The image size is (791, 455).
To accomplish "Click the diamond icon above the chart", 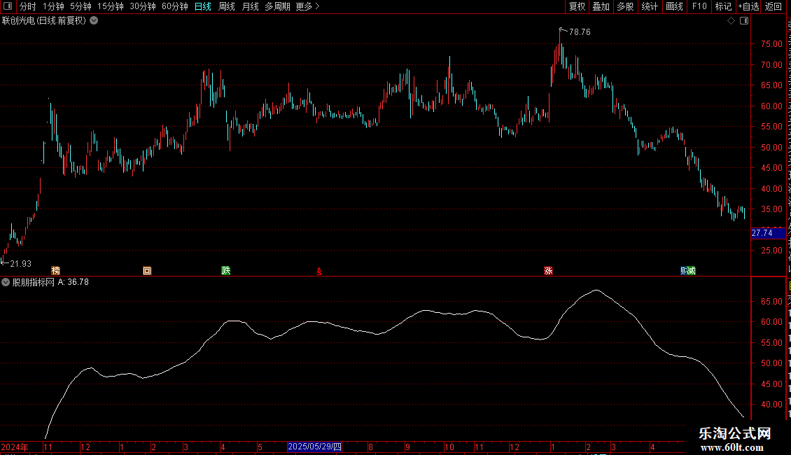I will pyautogui.click(x=731, y=21).
